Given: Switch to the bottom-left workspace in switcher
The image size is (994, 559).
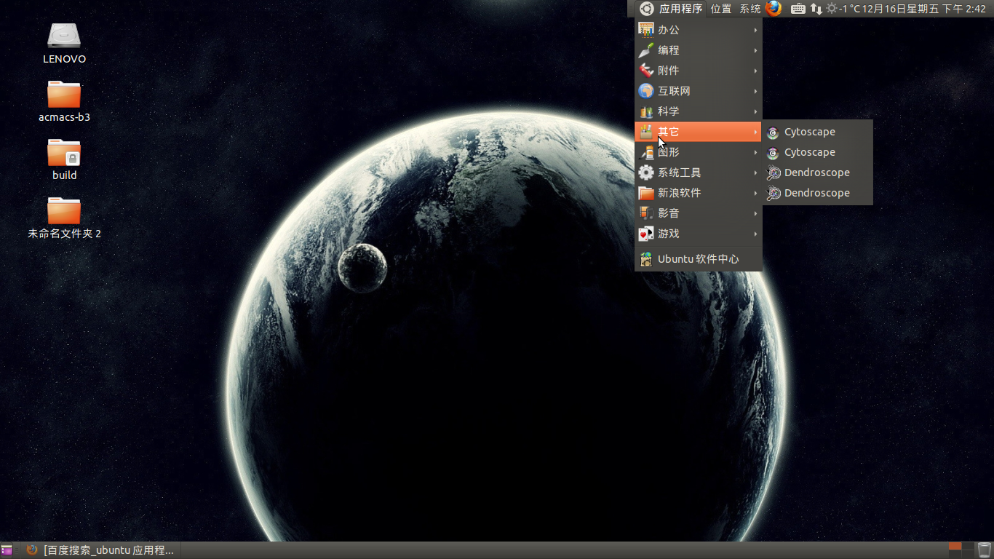Looking at the screenshot, I should pyautogui.click(x=955, y=554).
